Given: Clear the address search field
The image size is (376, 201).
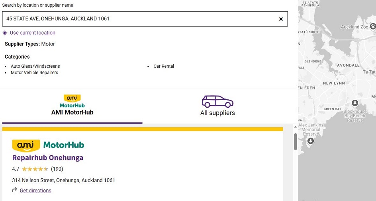Looking at the screenshot, I should click(x=281, y=19).
